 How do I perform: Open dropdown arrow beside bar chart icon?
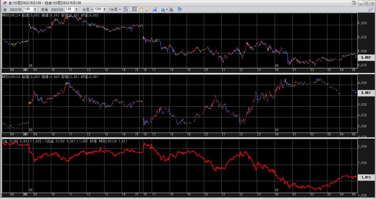pos(167,9)
